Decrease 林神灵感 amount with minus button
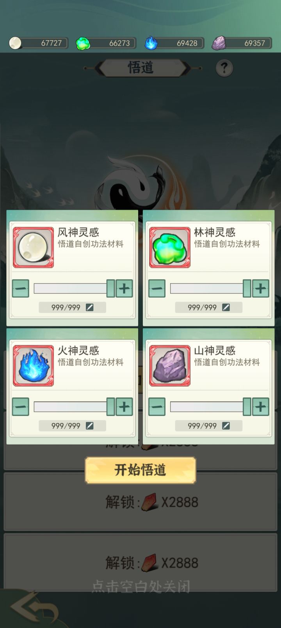Screen dimensions: 281x628 click(157, 289)
